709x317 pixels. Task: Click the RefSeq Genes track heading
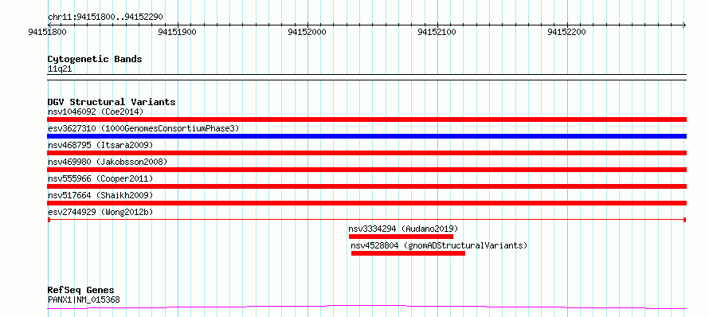pyautogui.click(x=81, y=290)
